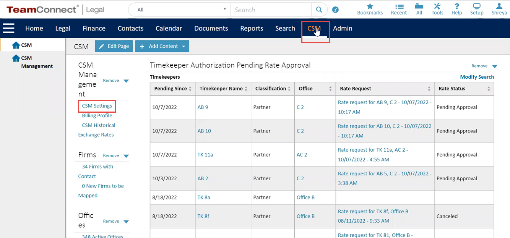Open the Setup monitor icon
510x238 pixels.
pyautogui.click(x=476, y=6)
